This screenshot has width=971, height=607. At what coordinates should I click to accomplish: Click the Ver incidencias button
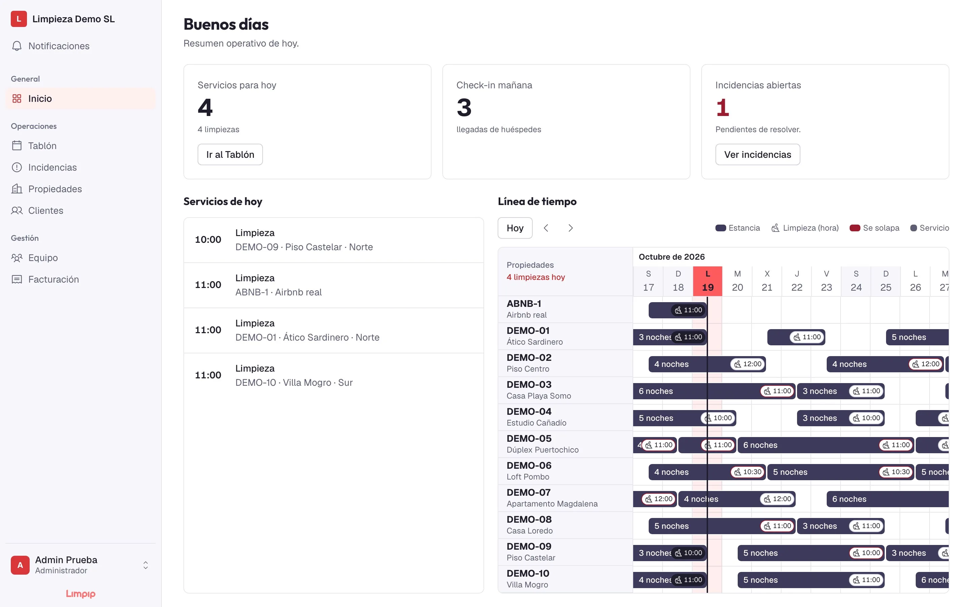(758, 154)
